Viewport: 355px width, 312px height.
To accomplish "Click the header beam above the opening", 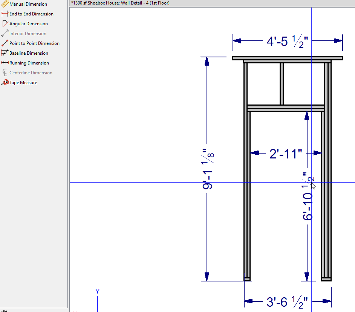I will (285, 108).
